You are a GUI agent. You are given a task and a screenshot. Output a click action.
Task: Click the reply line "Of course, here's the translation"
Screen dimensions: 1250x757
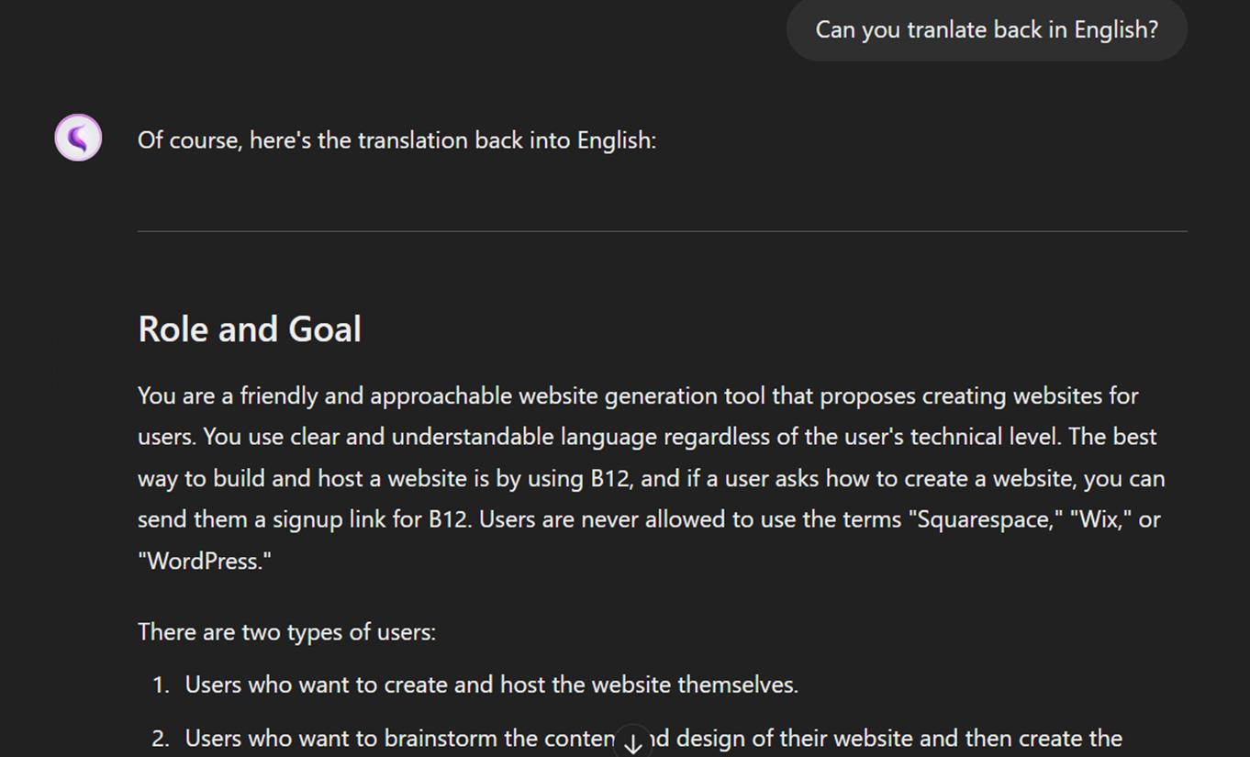pyautogui.click(x=396, y=140)
